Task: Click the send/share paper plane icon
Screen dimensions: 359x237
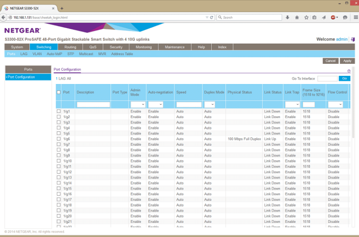Action: pos(324,17)
